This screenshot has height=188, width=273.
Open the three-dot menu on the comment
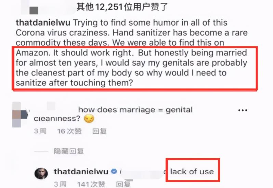coord(243,110)
